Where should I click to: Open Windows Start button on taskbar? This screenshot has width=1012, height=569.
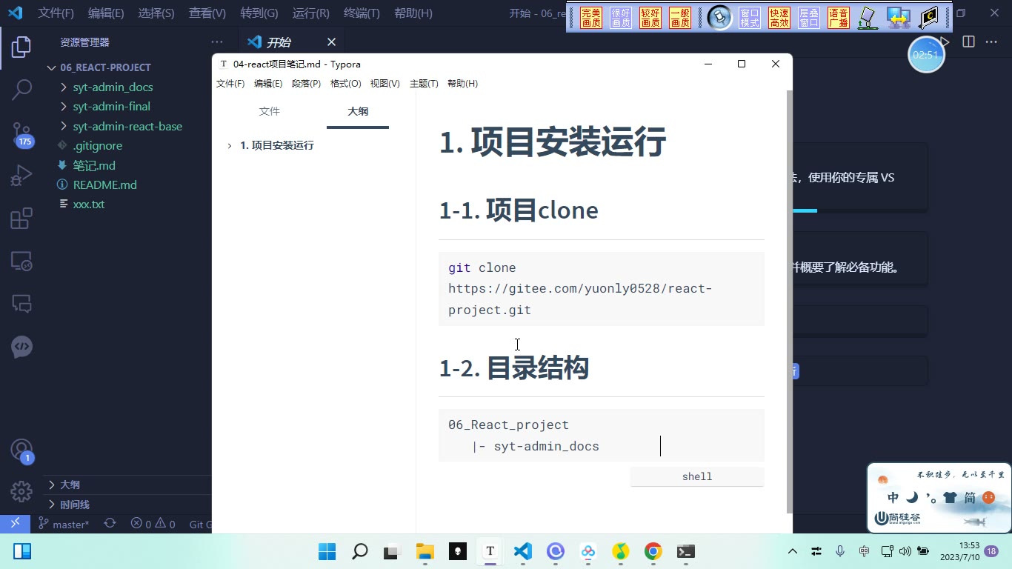327,551
